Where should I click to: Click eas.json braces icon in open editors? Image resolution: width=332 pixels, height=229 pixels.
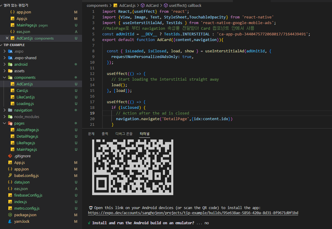[x=12, y=32]
